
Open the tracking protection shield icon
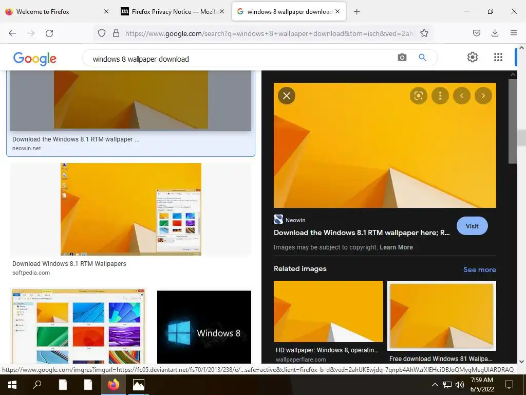click(x=102, y=33)
